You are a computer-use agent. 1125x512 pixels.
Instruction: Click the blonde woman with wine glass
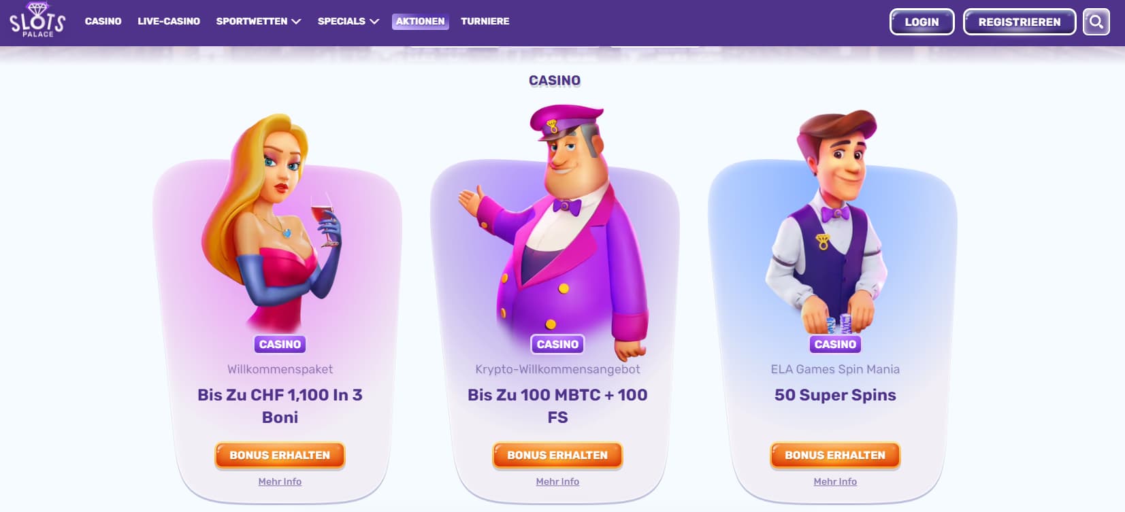tap(272, 224)
